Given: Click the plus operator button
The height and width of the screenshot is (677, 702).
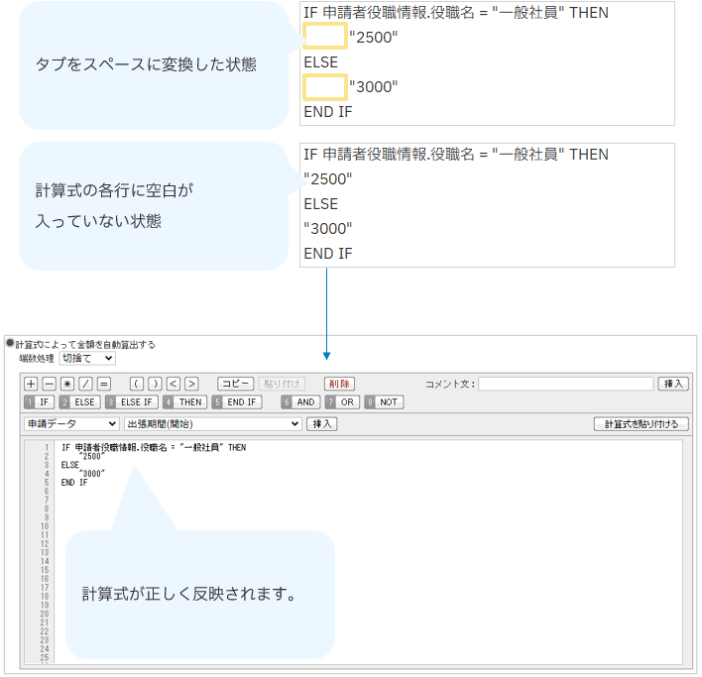Looking at the screenshot, I should point(31,384).
